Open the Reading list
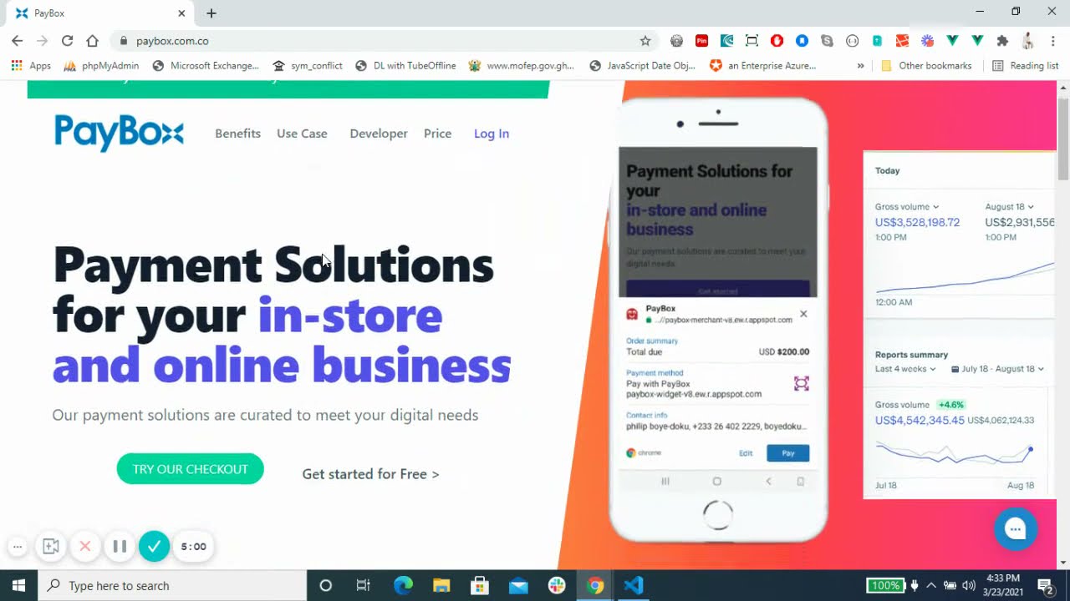This screenshot has width=1070, height=601. pos(1025,65)
